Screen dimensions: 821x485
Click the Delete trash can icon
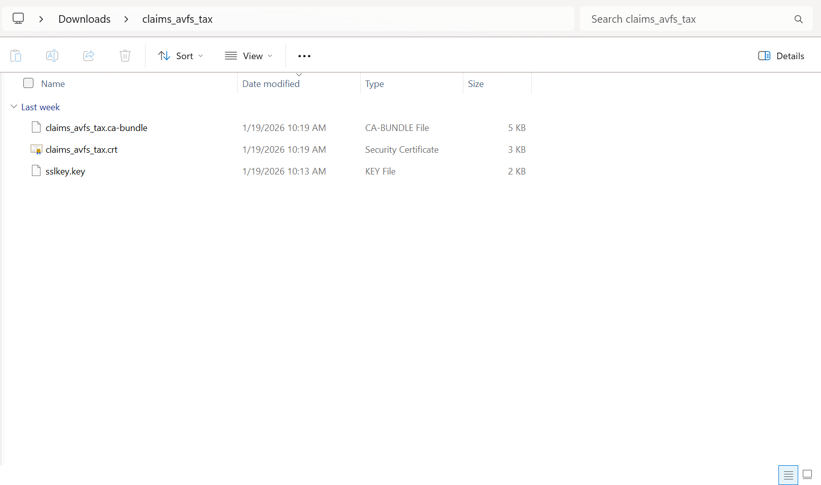pos(125,56)
